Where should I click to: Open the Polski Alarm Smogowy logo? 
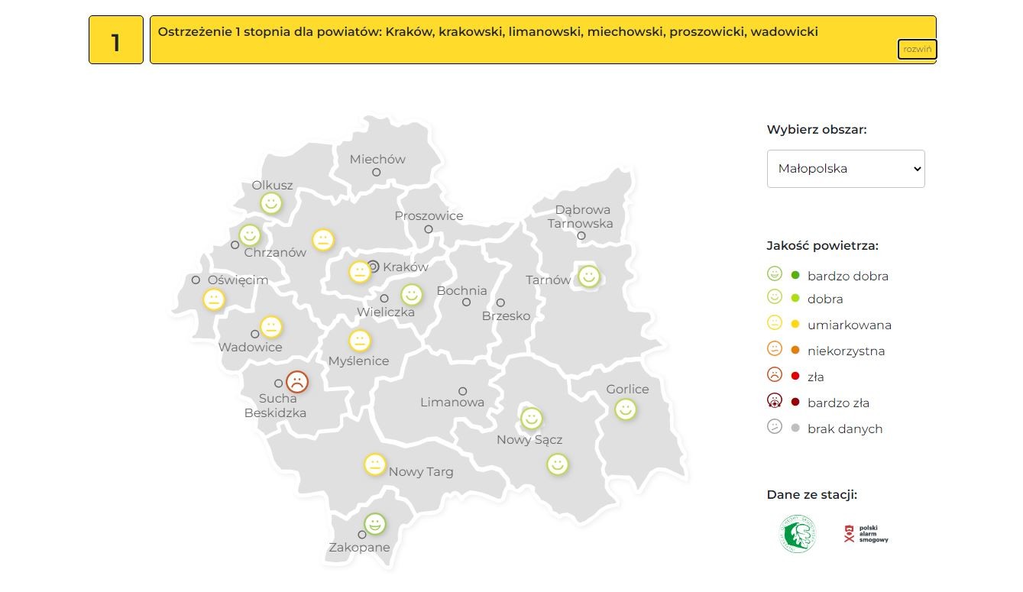click(x=866, y=533)
